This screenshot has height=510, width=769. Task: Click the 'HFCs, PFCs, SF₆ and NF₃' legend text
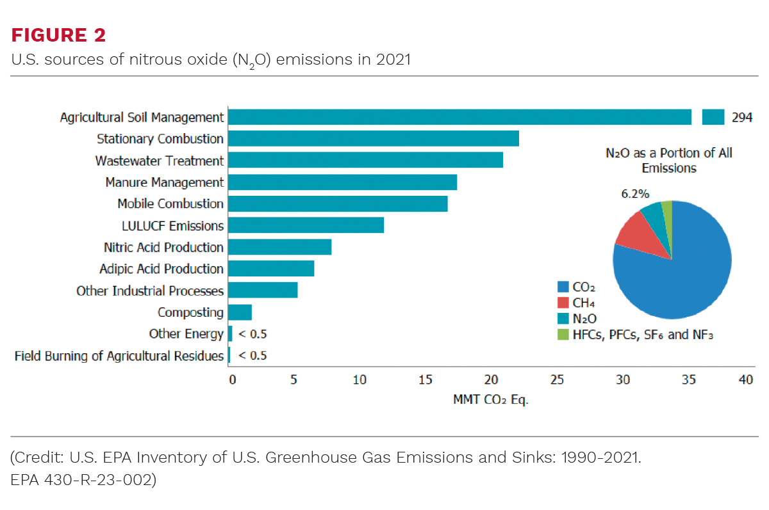click(643, 334)
